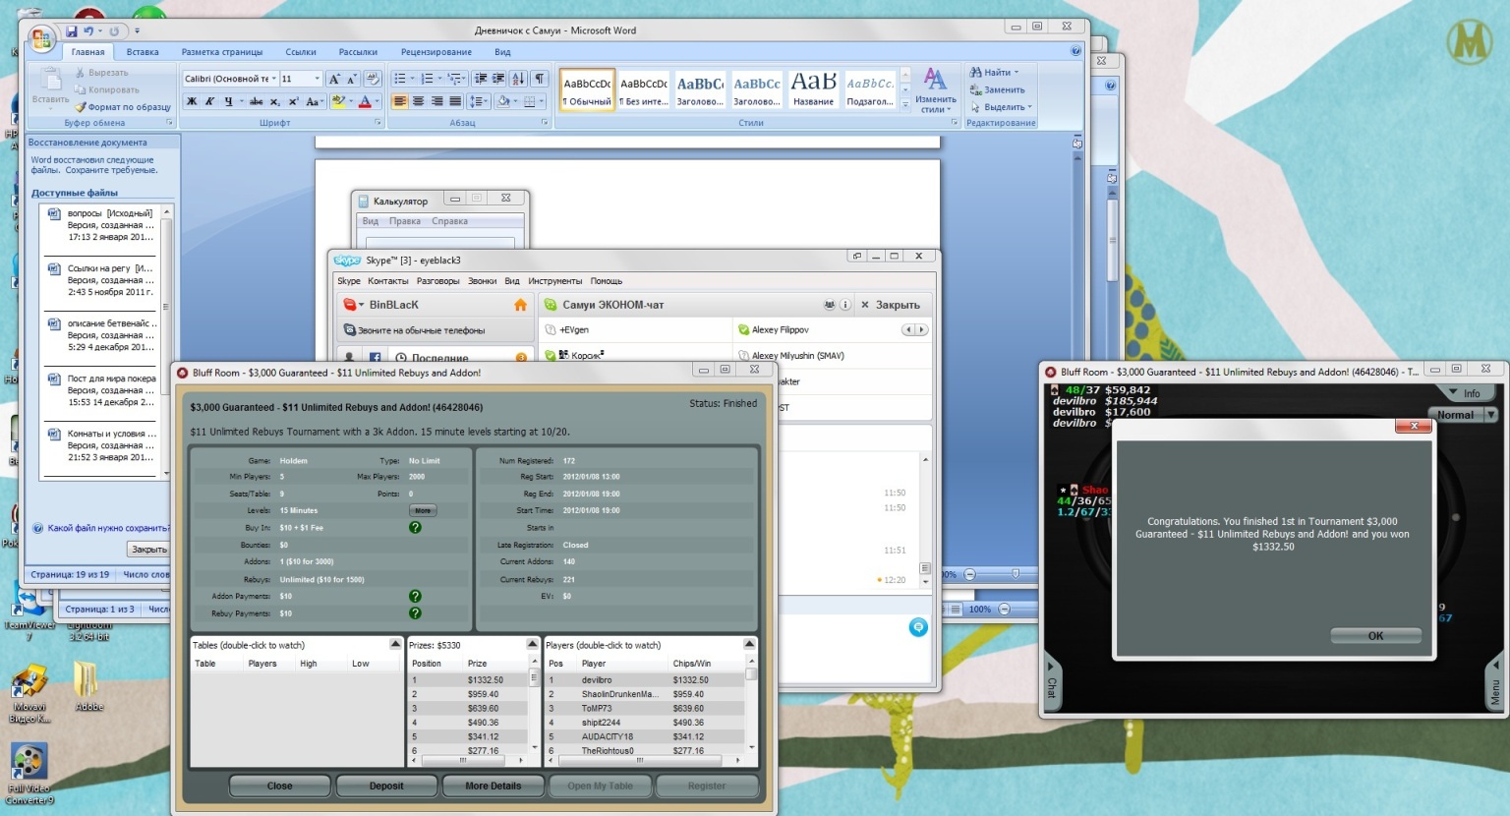Open the Skype Инструменты menu
This screenshot has width=1510, height=816.
click(554, 281)
